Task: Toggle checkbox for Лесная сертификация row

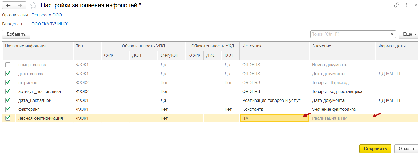Action: (x=8, y=118)
